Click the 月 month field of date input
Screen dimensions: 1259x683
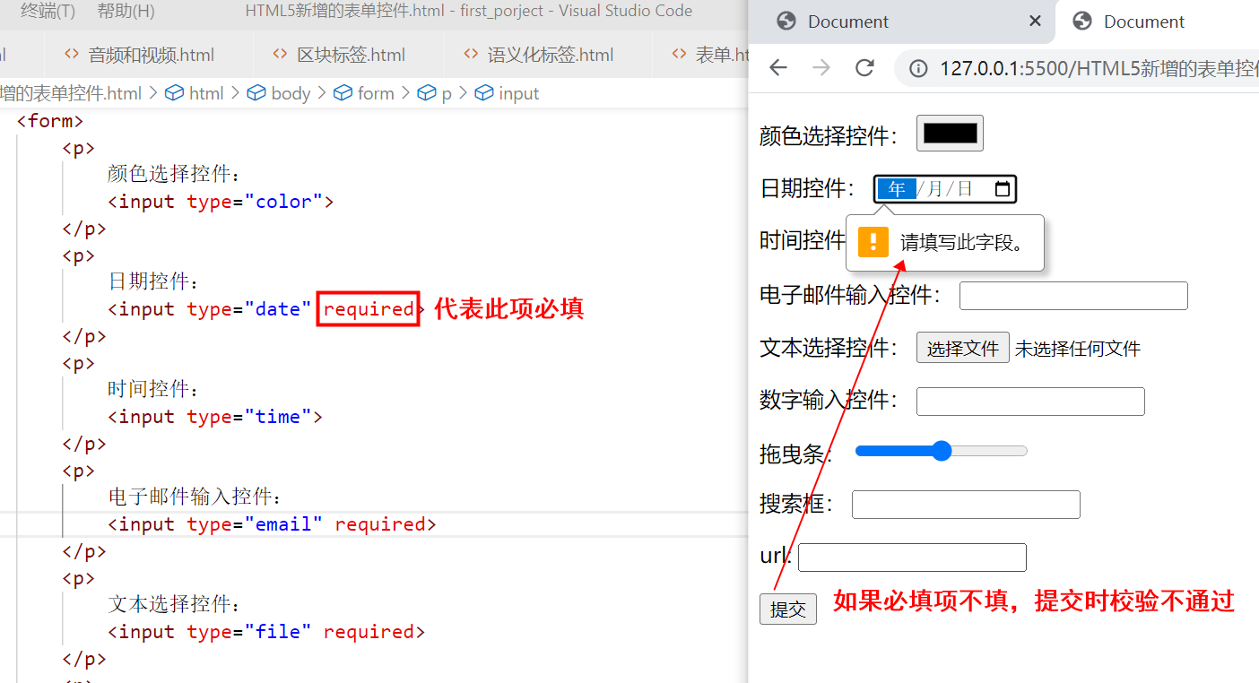(x=934, y=189)
